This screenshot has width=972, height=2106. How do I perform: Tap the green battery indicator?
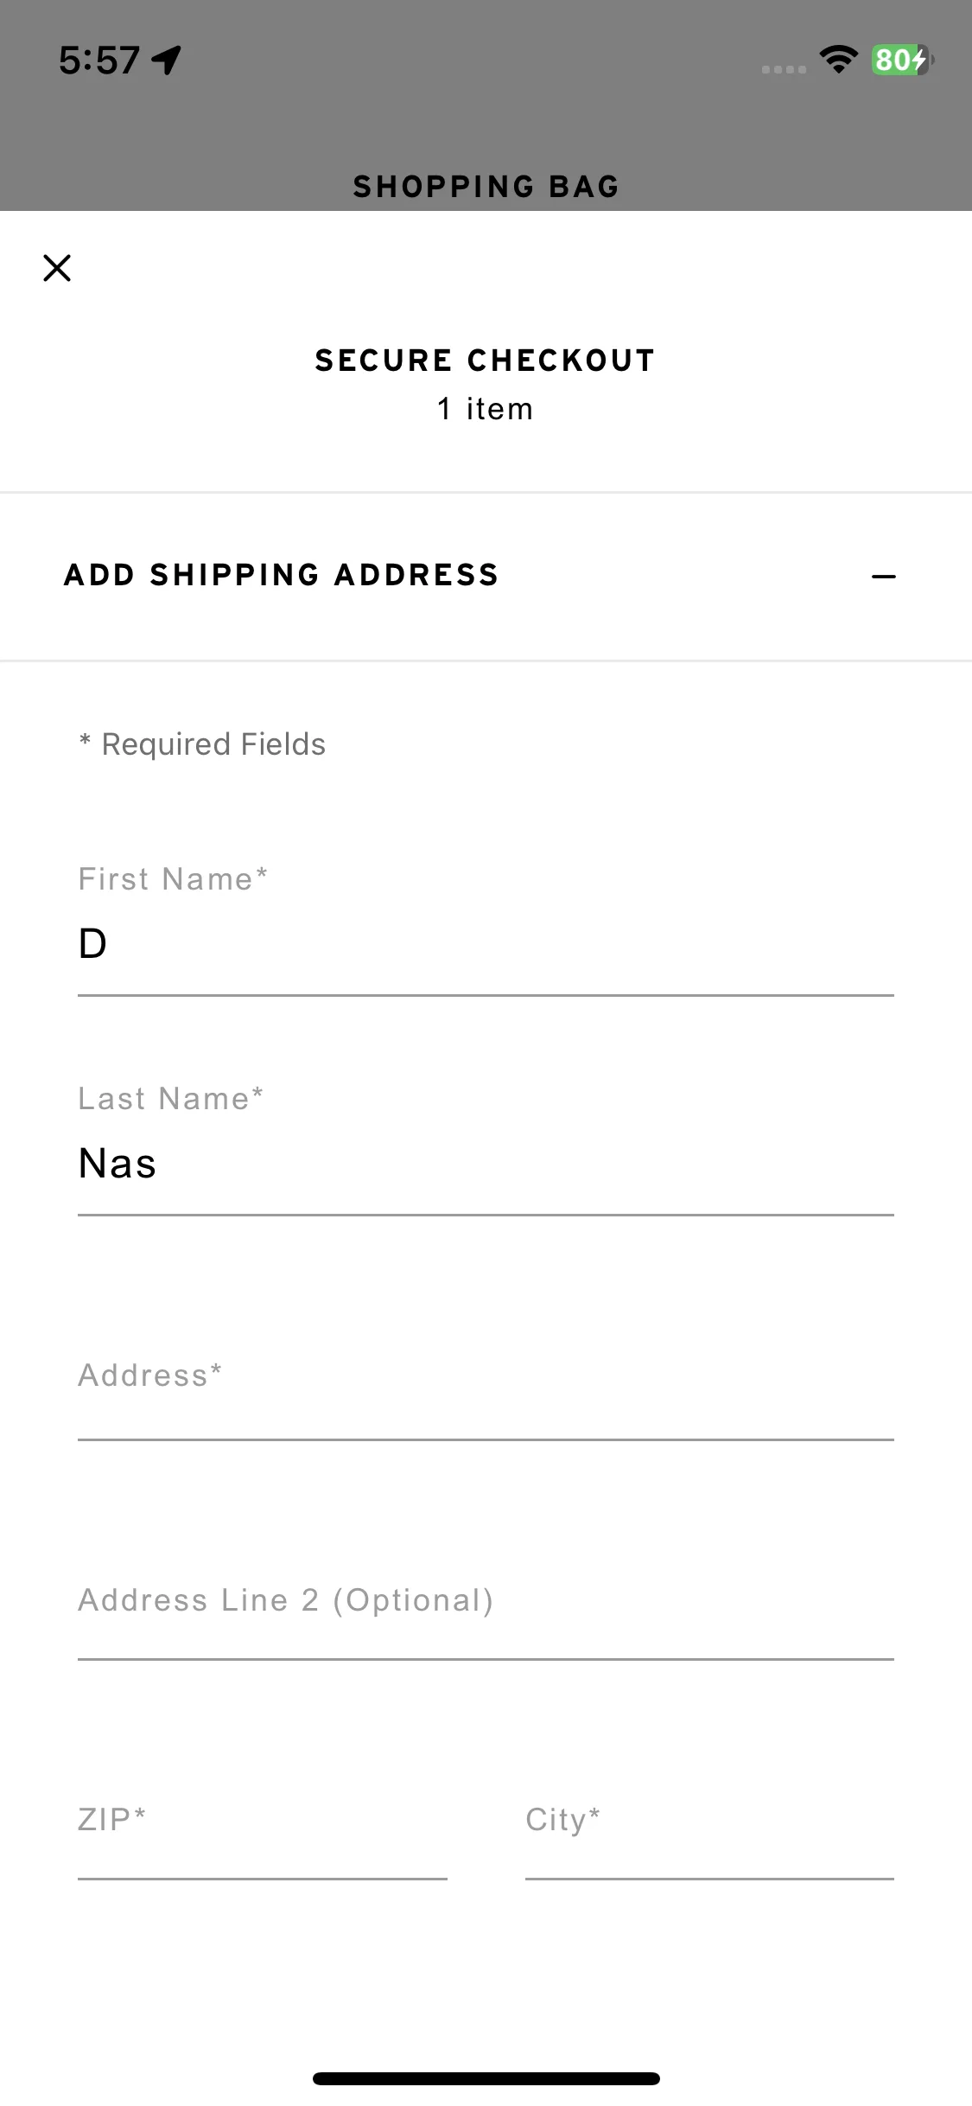pyautogui.click(x=902, y=60)
